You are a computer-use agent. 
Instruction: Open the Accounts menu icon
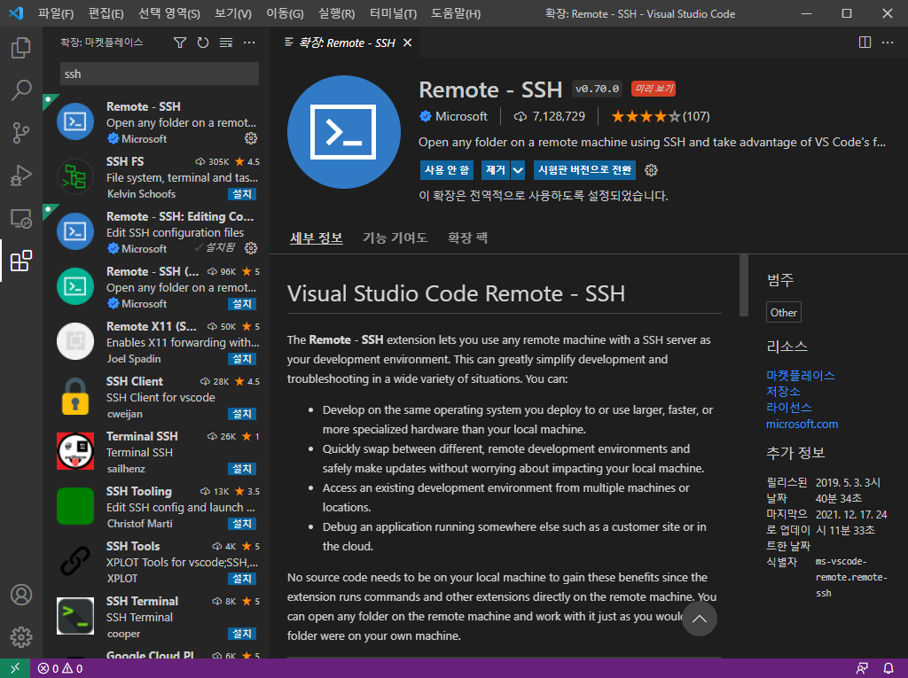21,595
